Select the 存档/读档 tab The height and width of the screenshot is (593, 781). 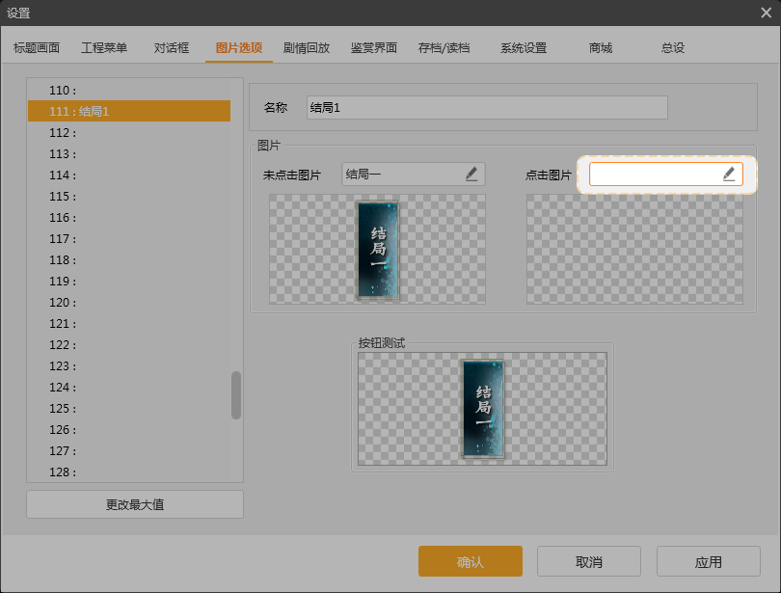(x=447, y=46)
